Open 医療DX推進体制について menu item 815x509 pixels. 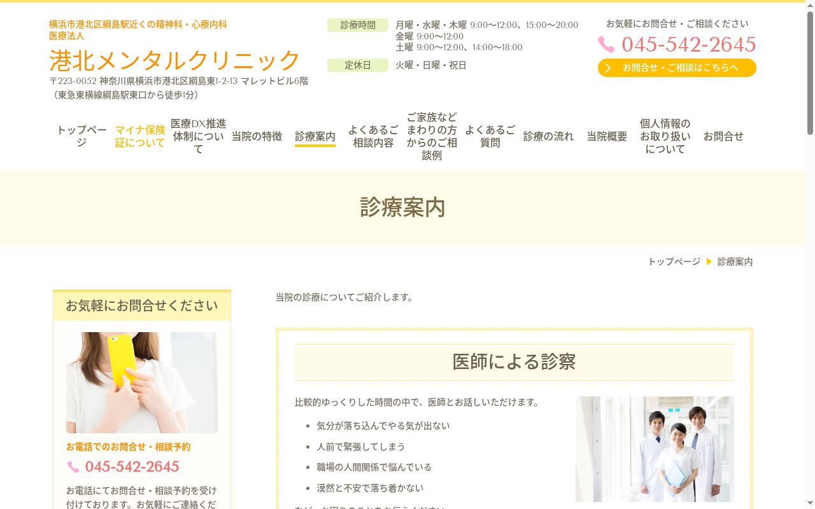coord(199,136)
